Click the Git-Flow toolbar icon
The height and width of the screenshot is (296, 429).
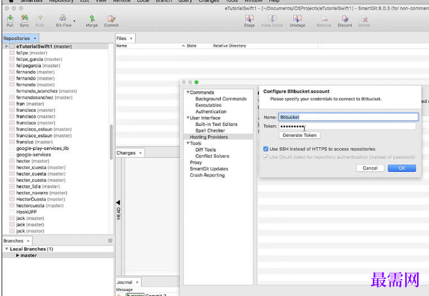pos(63,21)
